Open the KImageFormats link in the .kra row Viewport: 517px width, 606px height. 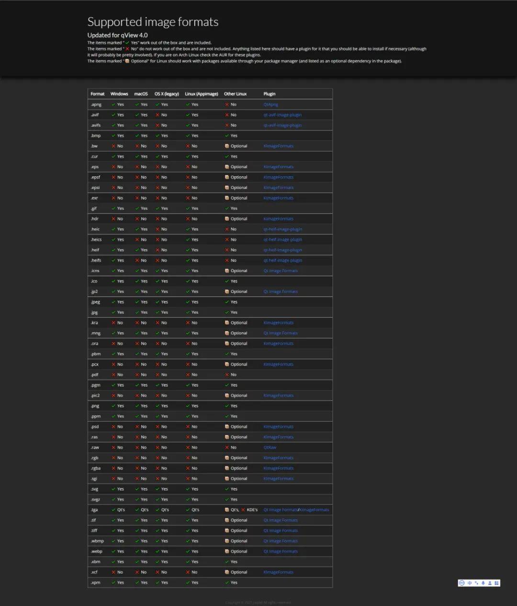[x=278, y=323]
